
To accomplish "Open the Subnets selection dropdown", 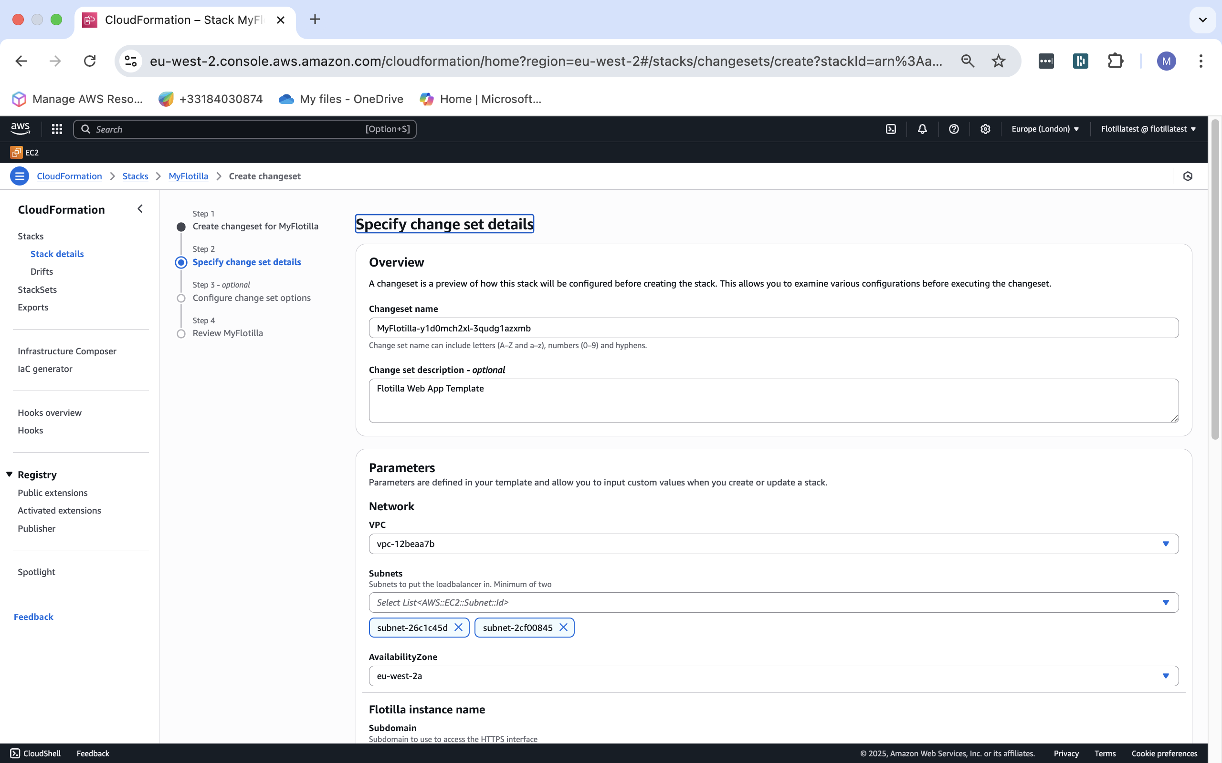I will tap(773, 602).
